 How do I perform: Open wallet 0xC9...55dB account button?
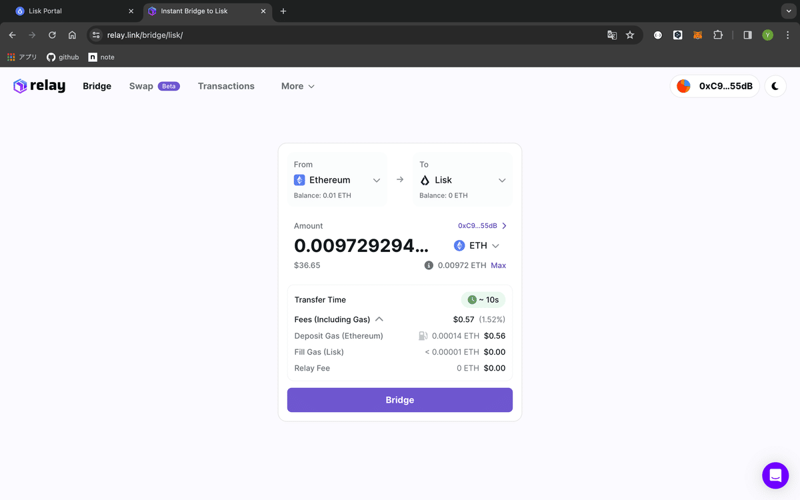coord(715,86)
